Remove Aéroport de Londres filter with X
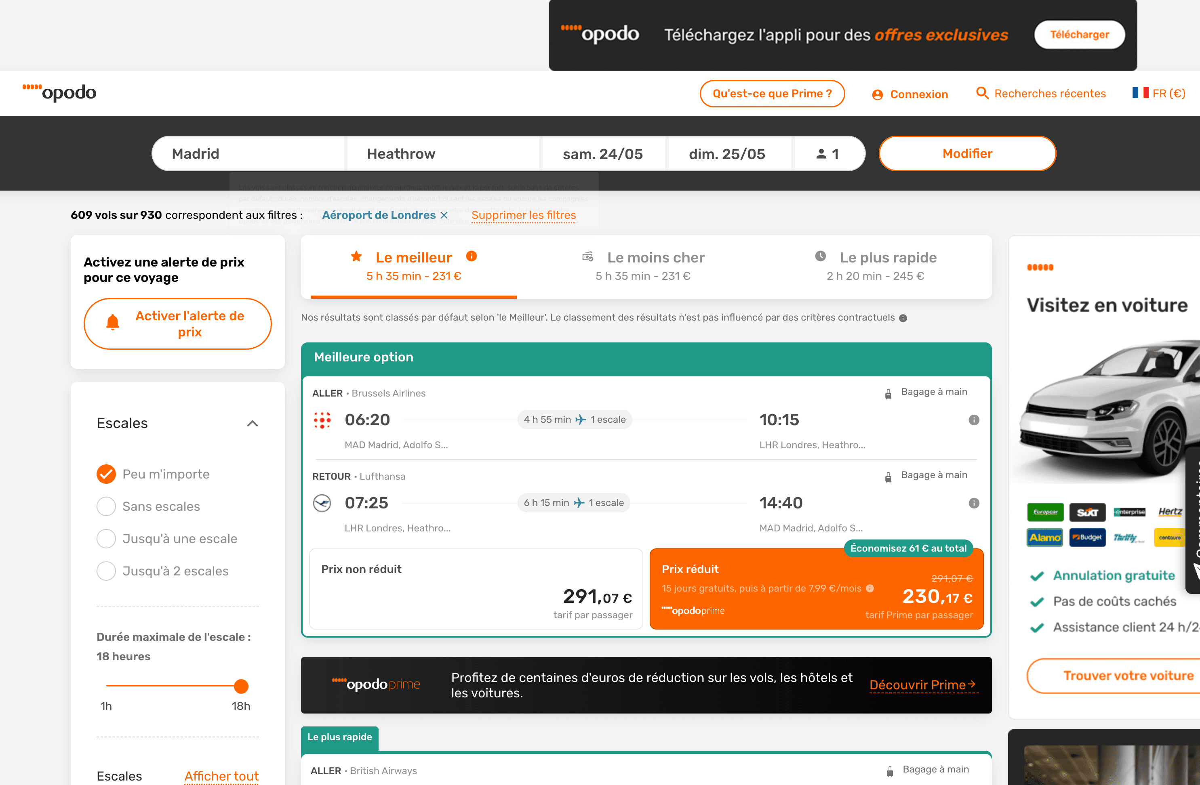1200x785 pixels. click(444, 215)
